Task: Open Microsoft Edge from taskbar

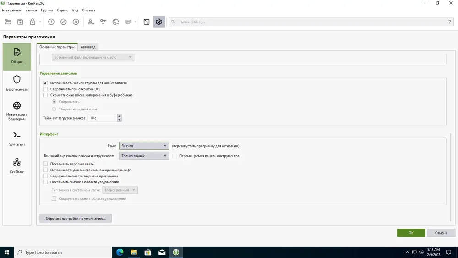Action: [120, 252]
